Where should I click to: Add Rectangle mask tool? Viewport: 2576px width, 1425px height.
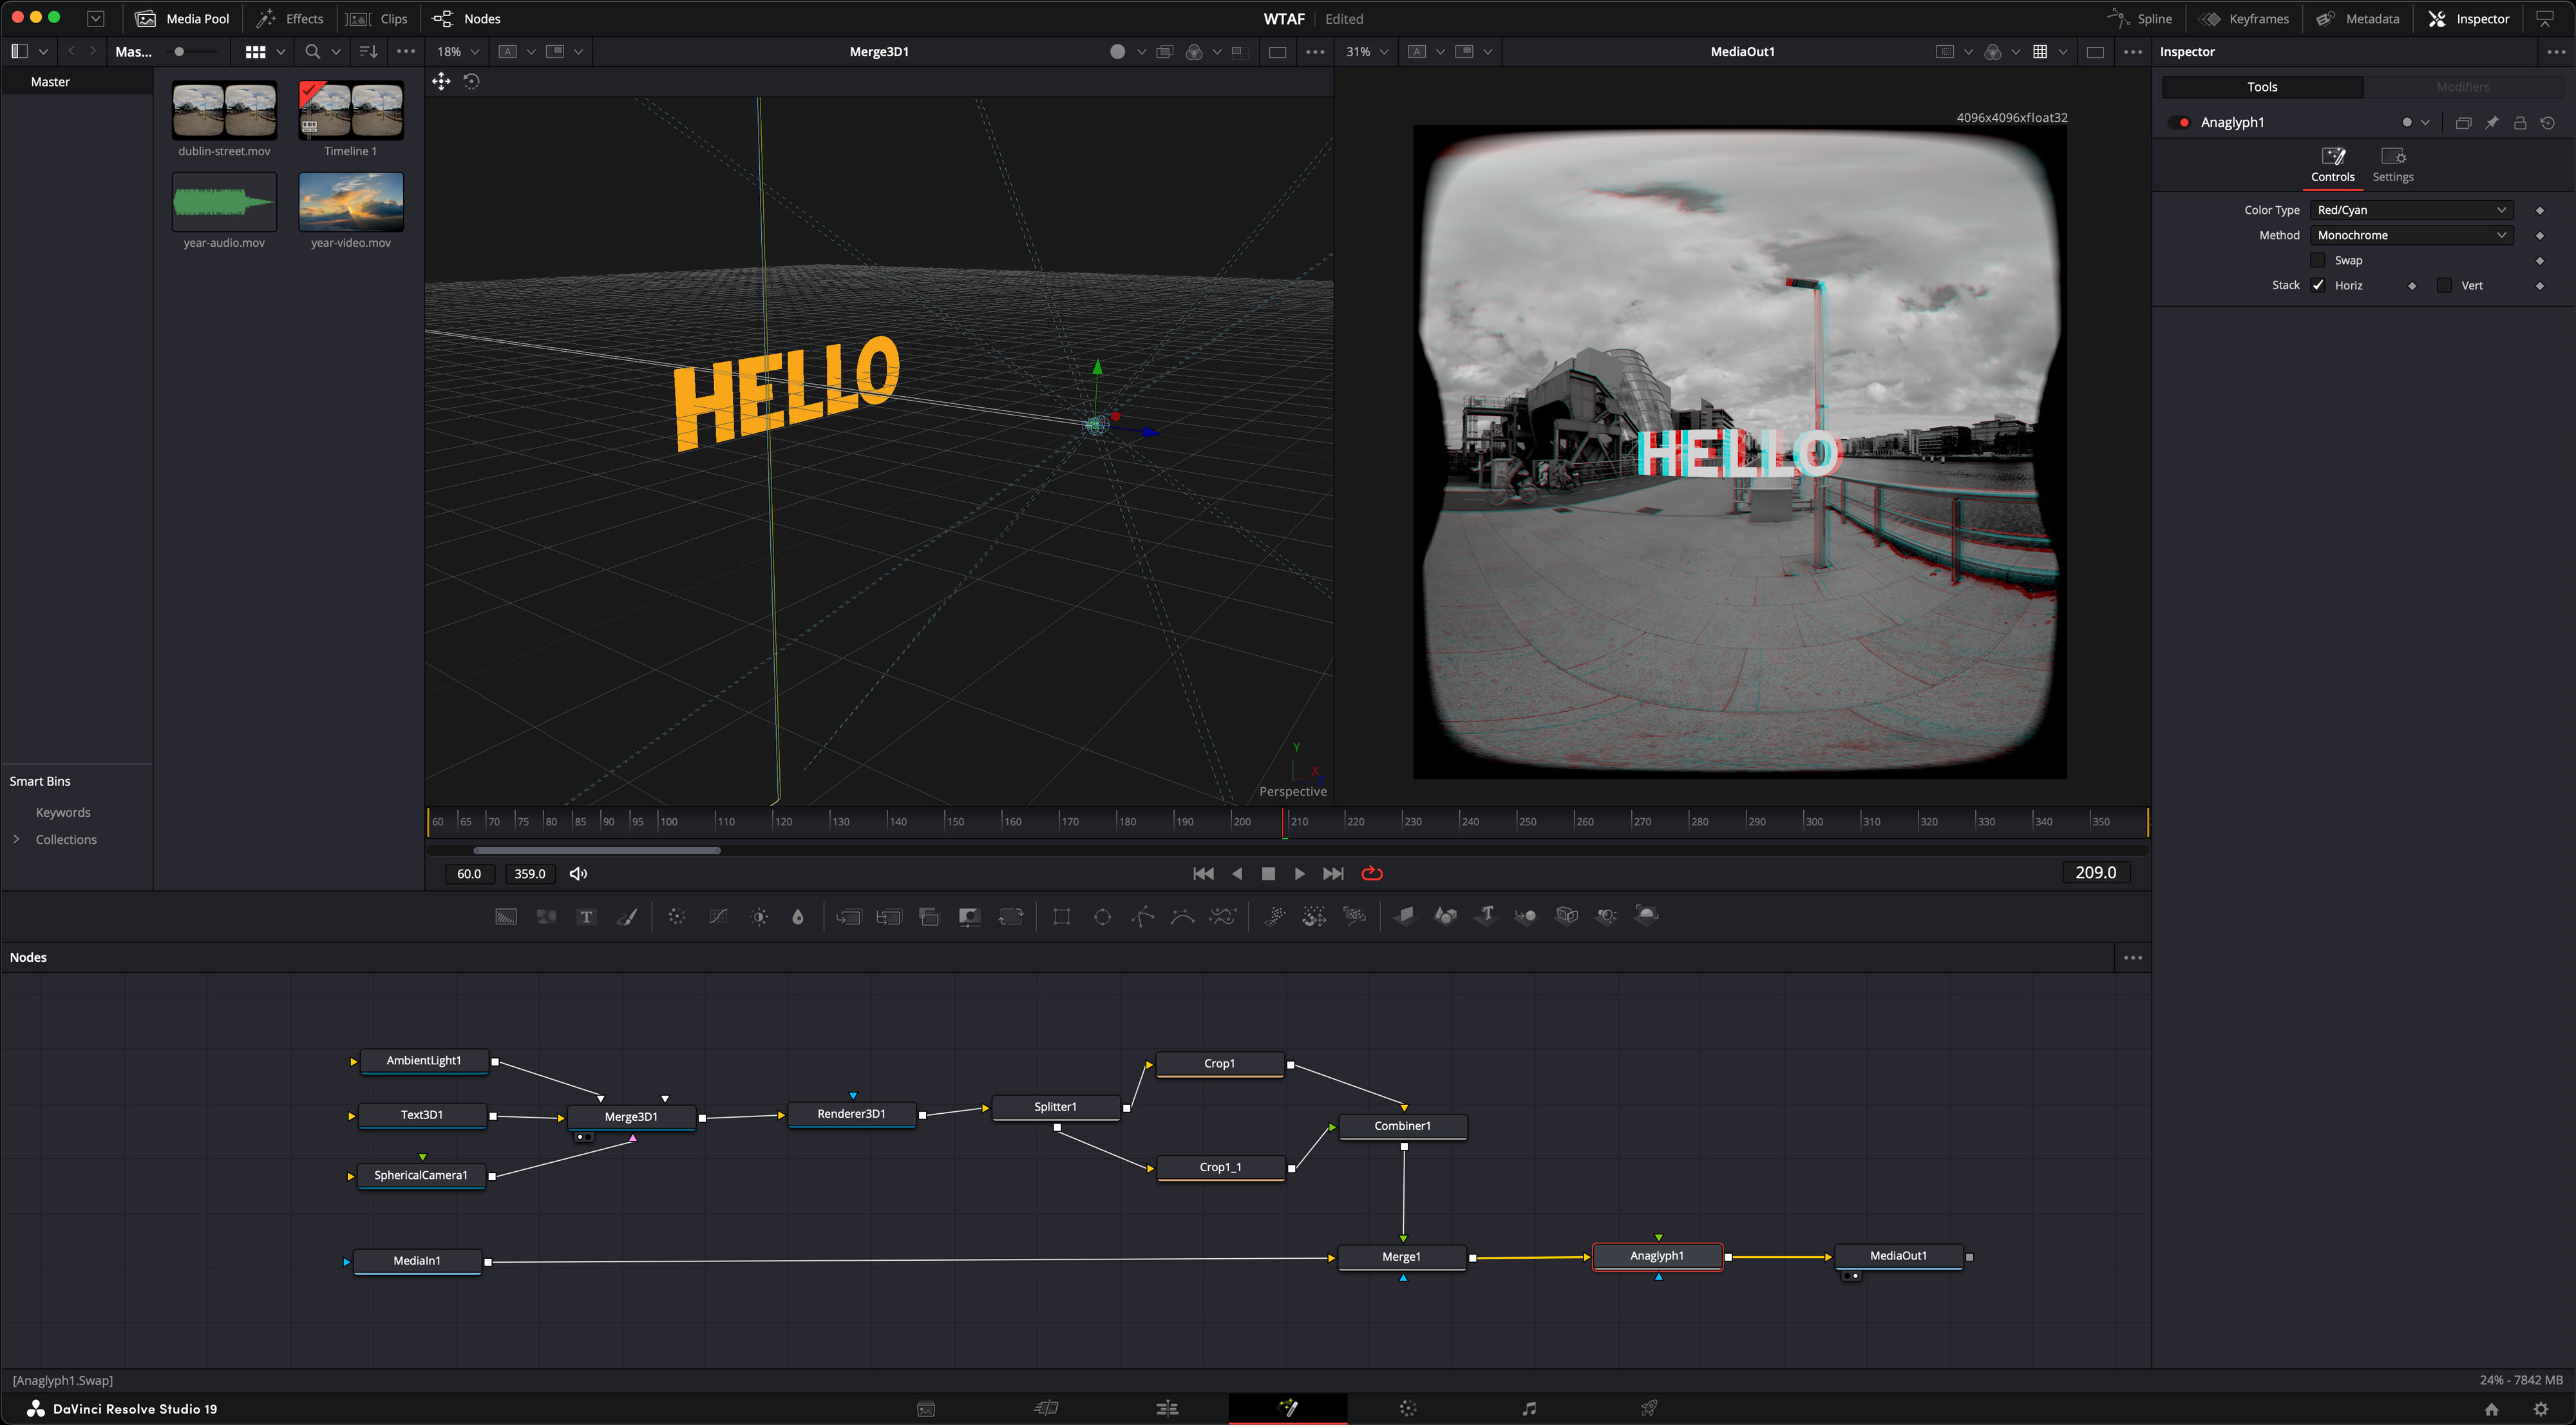coord(1061,917)
